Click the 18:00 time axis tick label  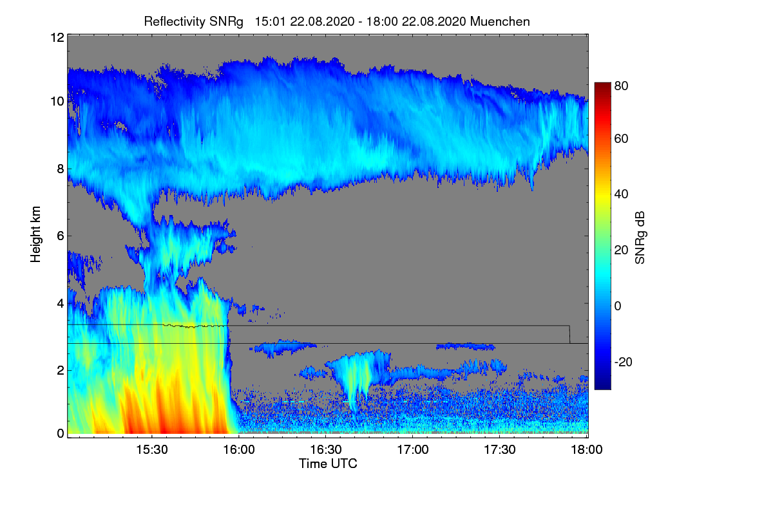[587, 450]
